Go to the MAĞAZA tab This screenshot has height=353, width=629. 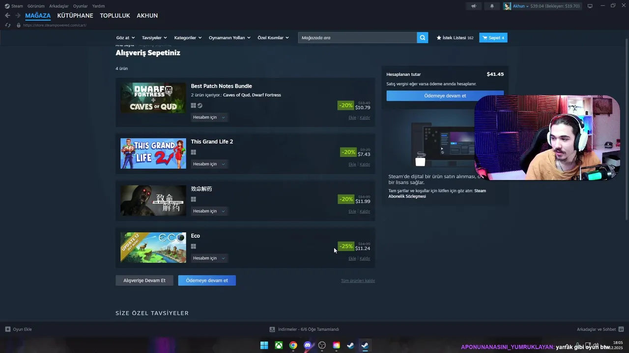click(38, 16)
